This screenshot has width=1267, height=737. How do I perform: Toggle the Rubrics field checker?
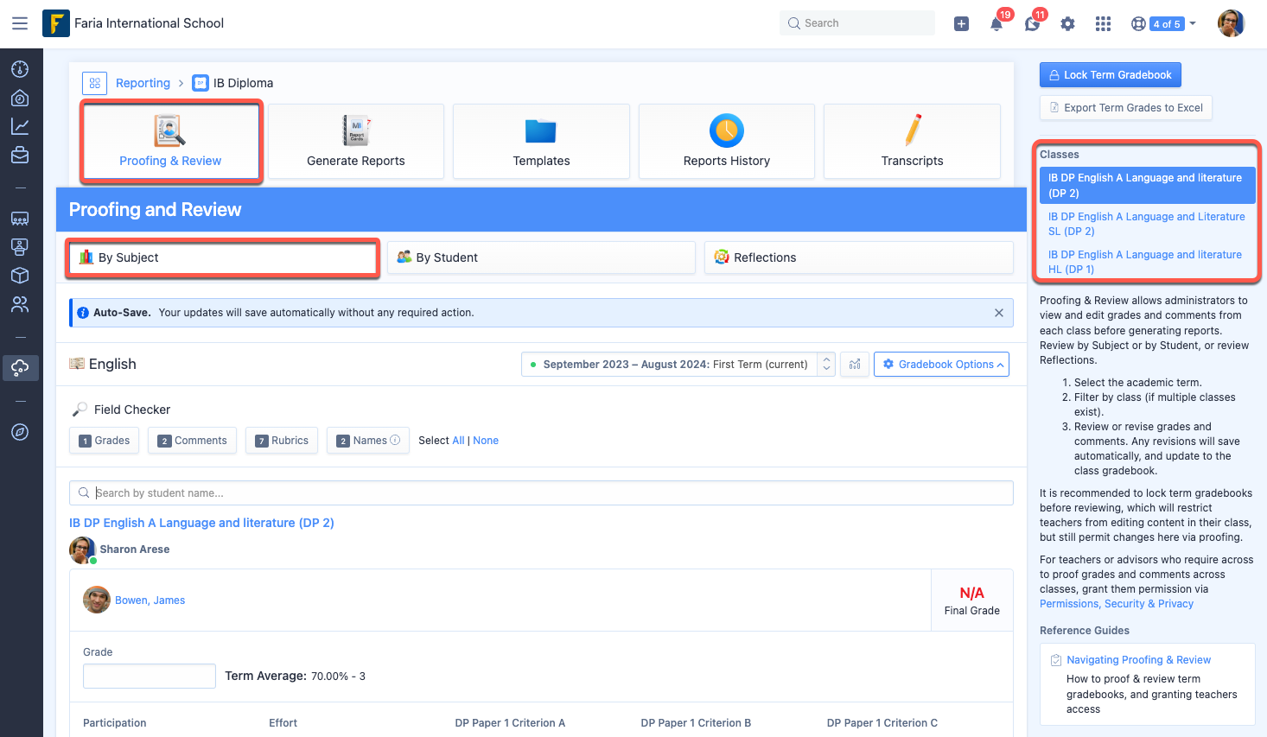pyautogui.click(x=282, y=441)
